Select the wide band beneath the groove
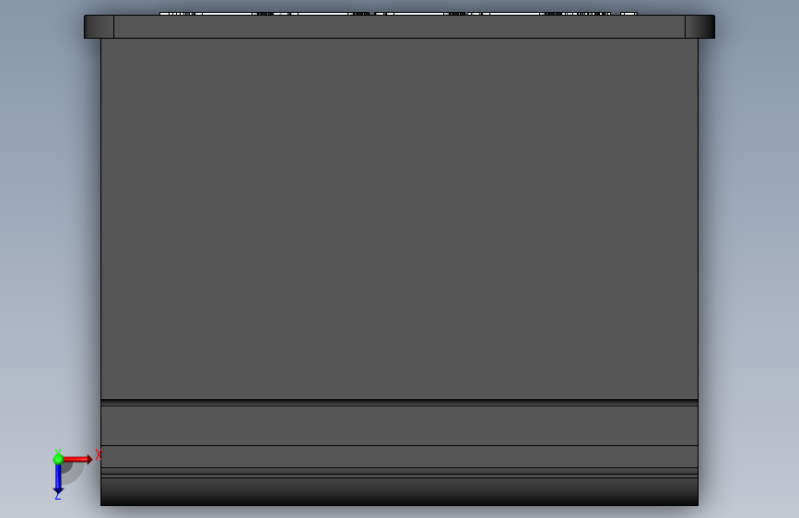The height and width of the screenshot is (518, 799). pos(400,426)
